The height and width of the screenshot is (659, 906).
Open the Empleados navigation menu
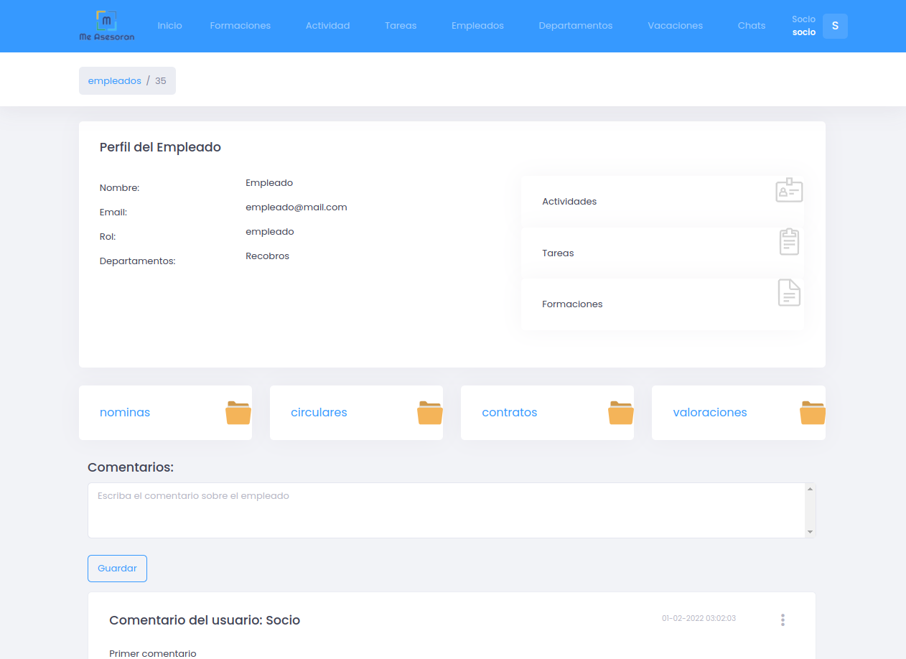click(477, 25)
